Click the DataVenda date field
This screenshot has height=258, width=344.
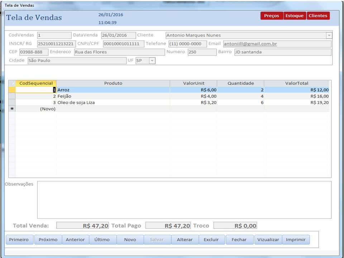119,35
